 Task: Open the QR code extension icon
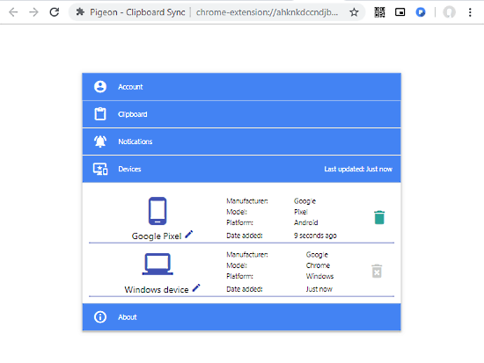click(x=379, y=12)
